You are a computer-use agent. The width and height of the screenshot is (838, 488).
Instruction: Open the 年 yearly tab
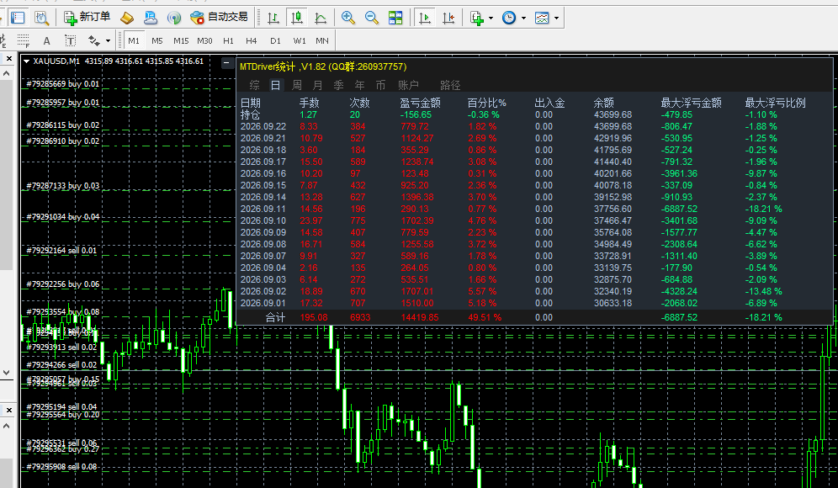pos(359,85)
